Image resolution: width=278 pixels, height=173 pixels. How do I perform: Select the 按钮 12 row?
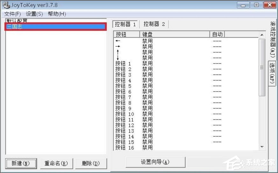(x=186, y=125)
